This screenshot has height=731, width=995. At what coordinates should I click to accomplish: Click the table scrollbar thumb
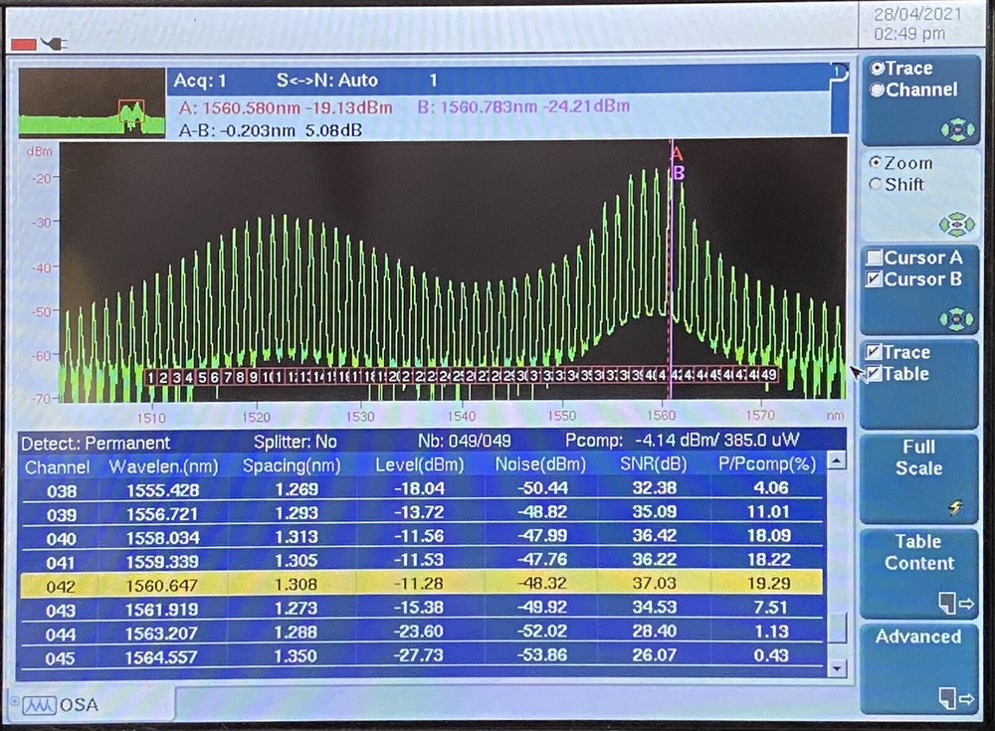pyautogui.click(x=838, y=628)
